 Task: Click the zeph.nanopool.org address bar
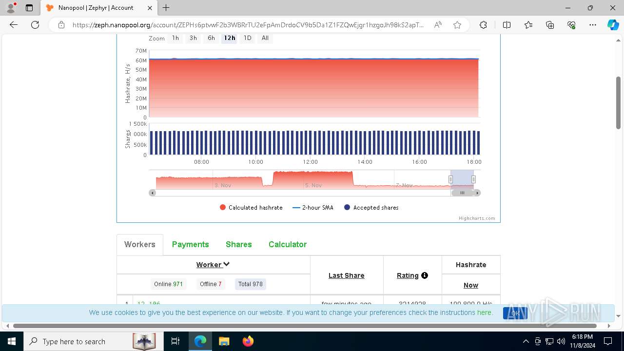(x=248, y=25)
